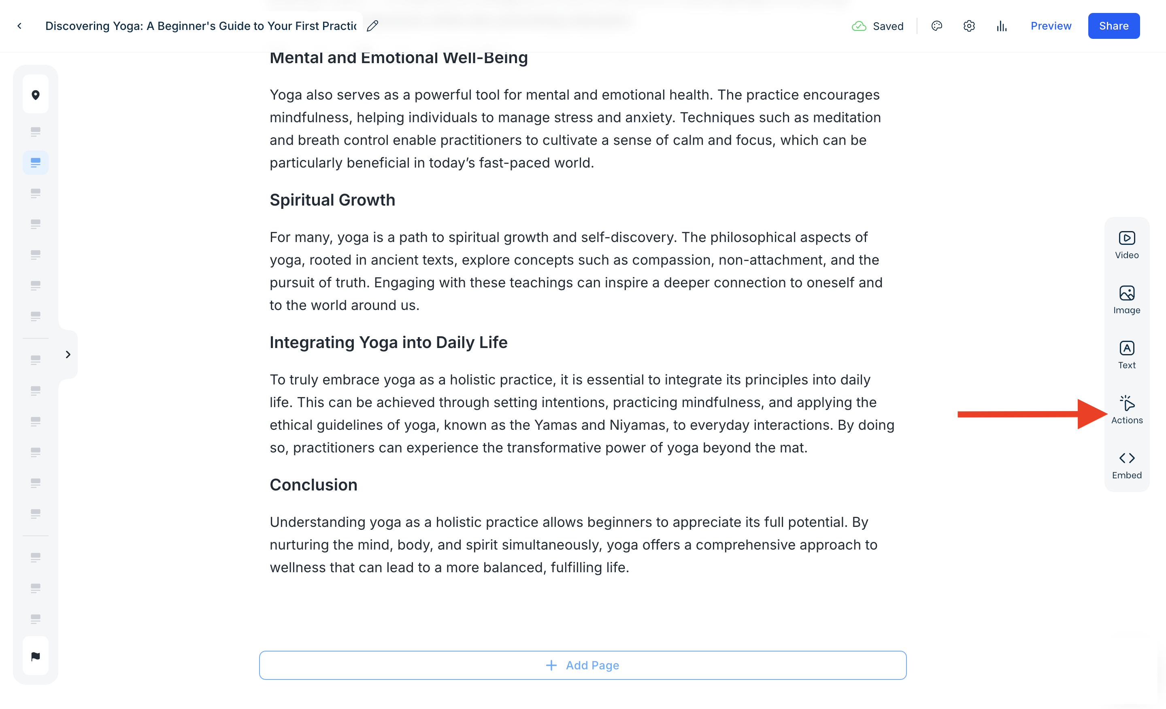Open the settings gear icon

click(x=969, y=26)
